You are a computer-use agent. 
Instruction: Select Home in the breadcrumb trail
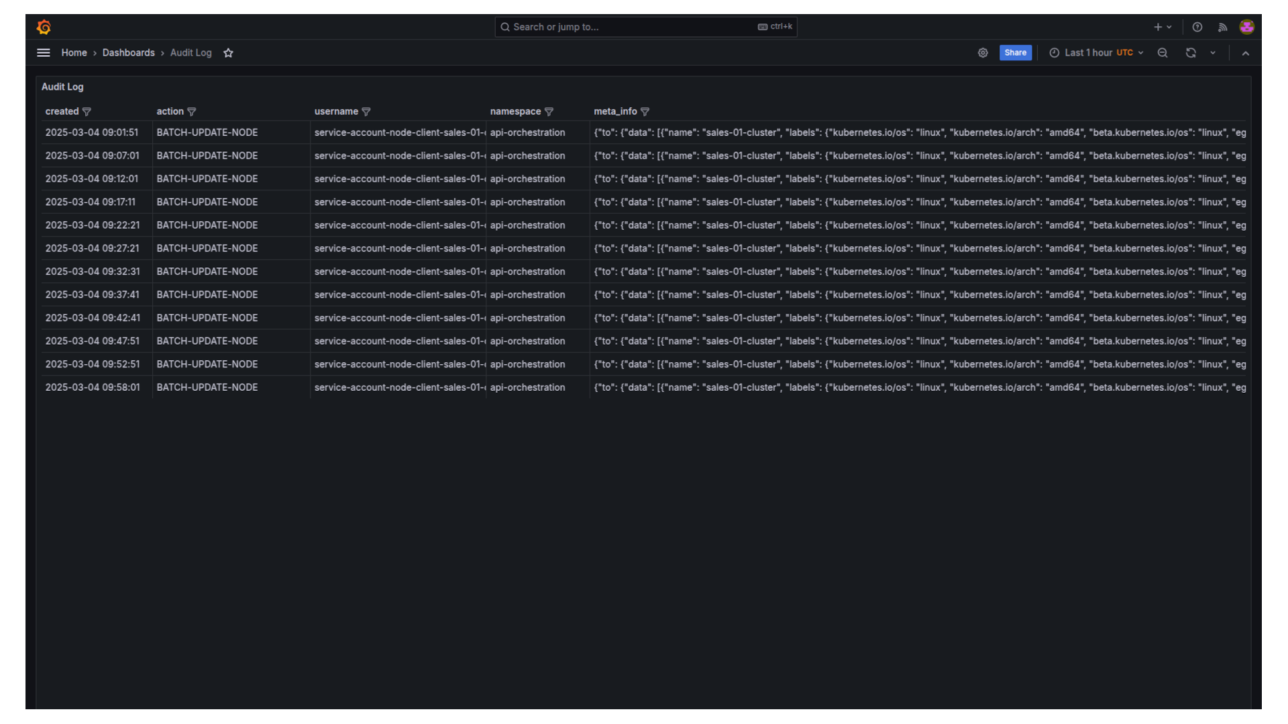pos(74,52)
